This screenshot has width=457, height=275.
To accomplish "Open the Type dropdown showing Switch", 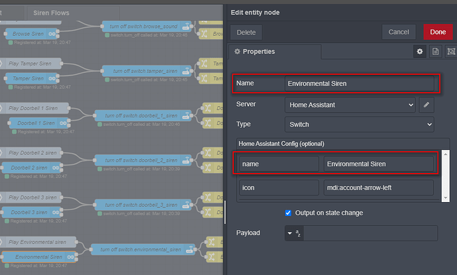I will 359,124.
